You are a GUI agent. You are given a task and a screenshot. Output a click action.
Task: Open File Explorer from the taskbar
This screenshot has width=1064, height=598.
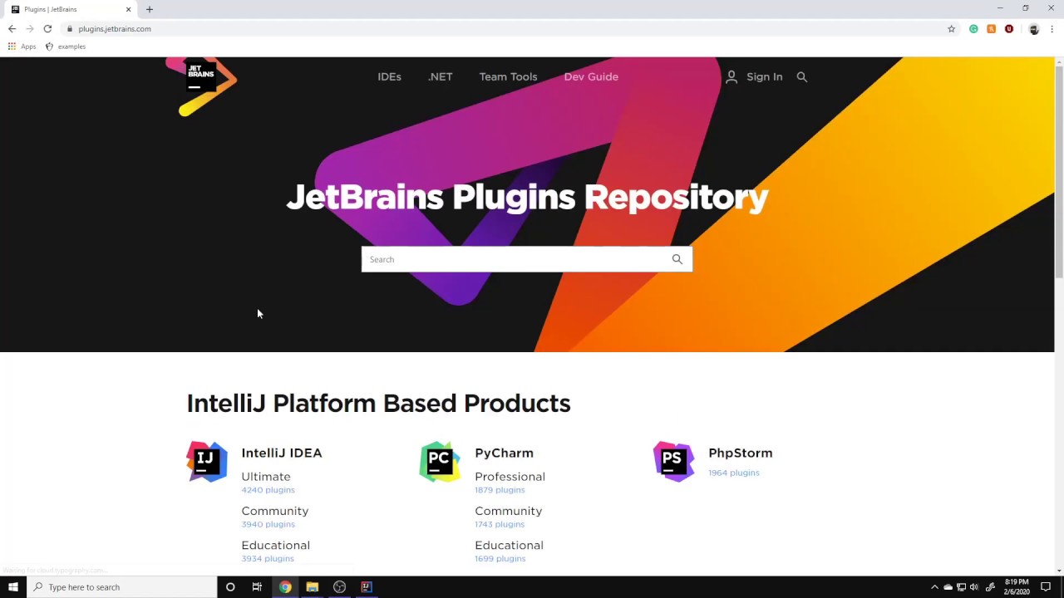coord(312,587)
